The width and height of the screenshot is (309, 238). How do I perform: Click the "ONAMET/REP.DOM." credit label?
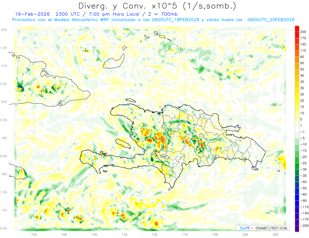click(271, 228)
